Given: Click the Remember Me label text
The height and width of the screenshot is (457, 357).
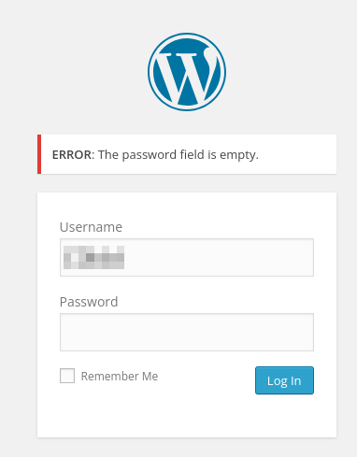Looking at the screenshot, I should [120, 377].
